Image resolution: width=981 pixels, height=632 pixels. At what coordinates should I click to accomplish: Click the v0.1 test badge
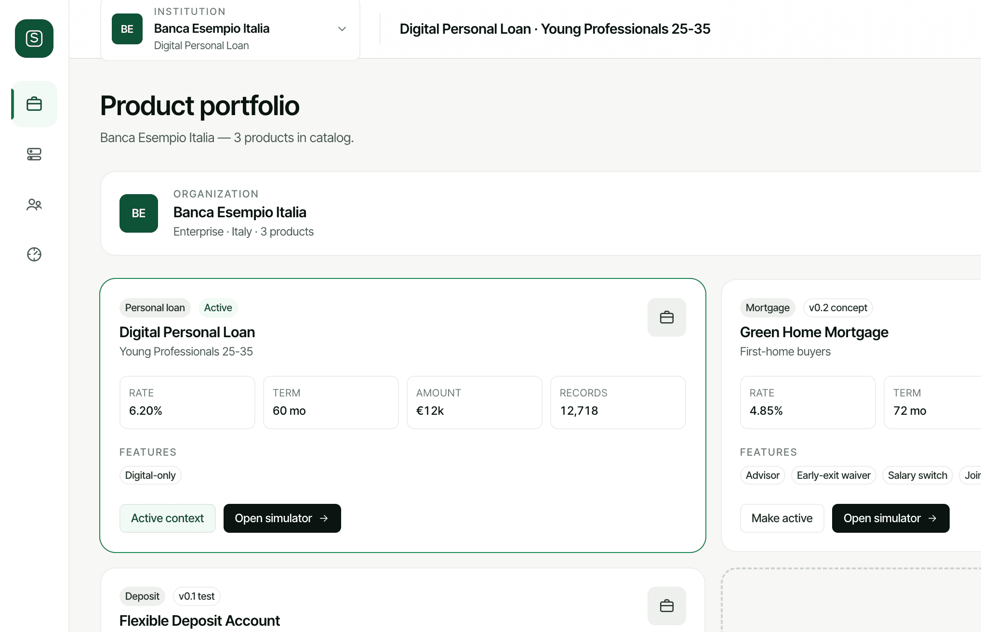point(197,596)
